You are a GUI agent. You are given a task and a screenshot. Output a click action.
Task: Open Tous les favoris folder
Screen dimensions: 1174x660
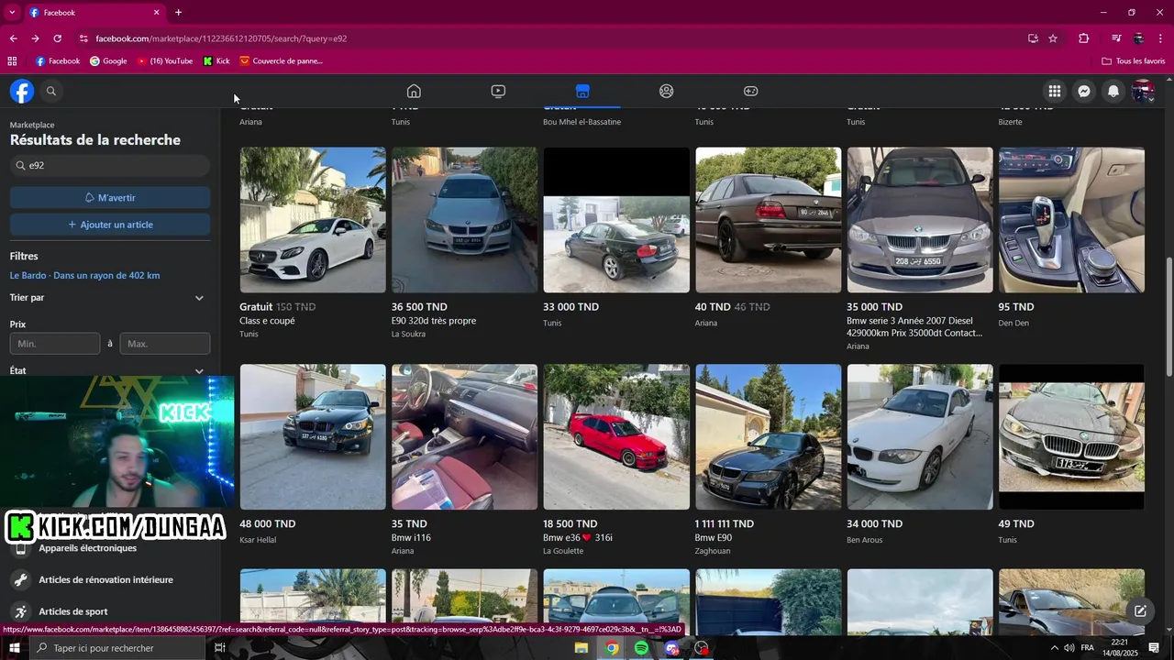pyautogui.click(x=1134, y=61)
